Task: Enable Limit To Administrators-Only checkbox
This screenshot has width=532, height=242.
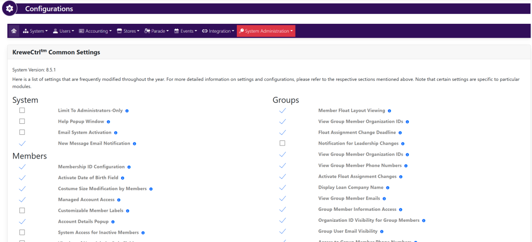Action: (22, 110)
